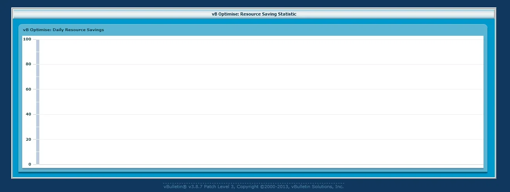Click the 40 y-axis label
Screen dimensions: 510x192
(28, 114)
